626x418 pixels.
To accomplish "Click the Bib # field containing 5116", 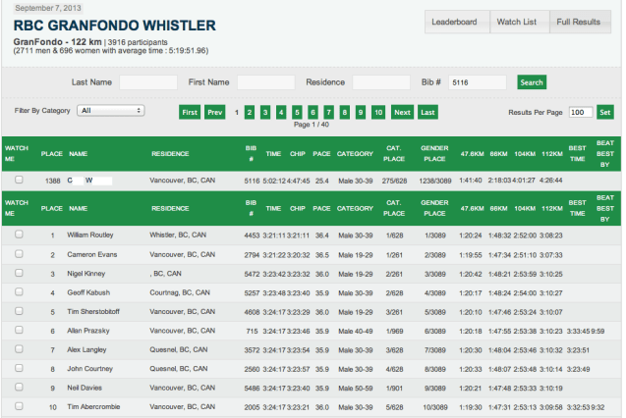I will pyautogui.click(x=477, y=82).
